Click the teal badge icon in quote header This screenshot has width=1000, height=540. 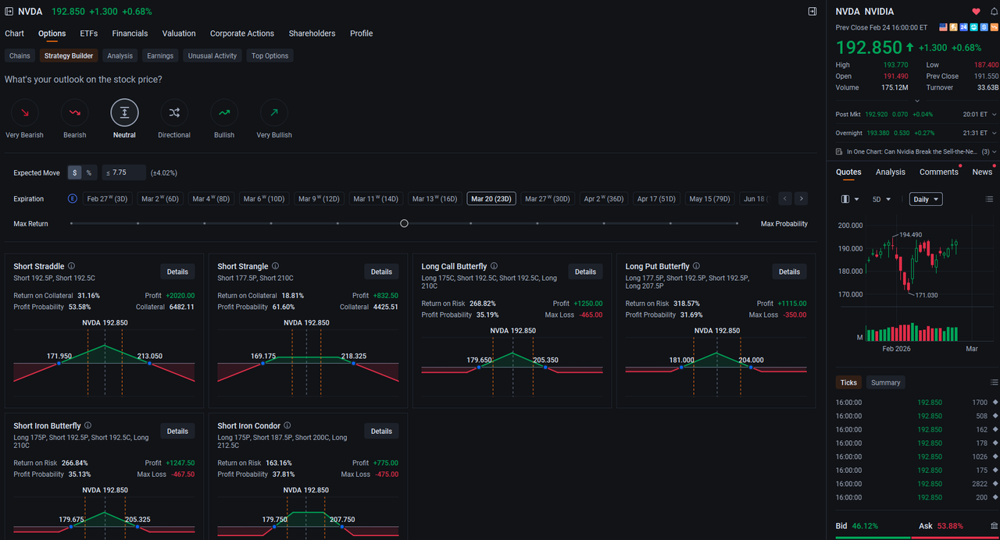[974, 27]
